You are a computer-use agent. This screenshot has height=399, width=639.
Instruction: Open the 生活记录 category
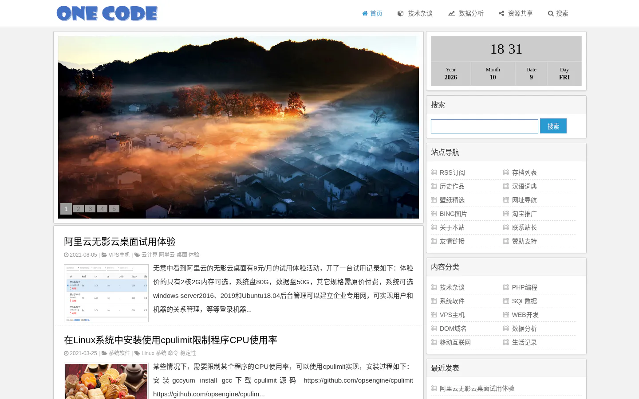point(525,342)
